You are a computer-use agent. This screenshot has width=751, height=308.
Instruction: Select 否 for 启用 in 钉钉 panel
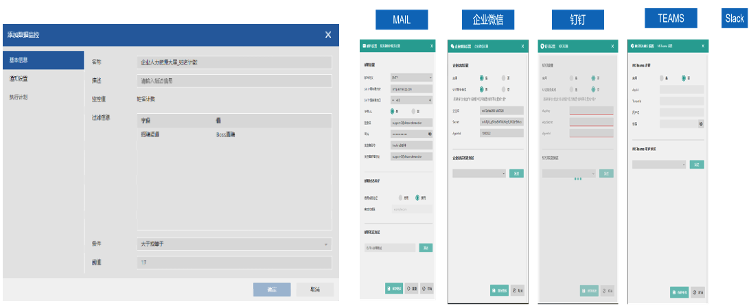594,78
